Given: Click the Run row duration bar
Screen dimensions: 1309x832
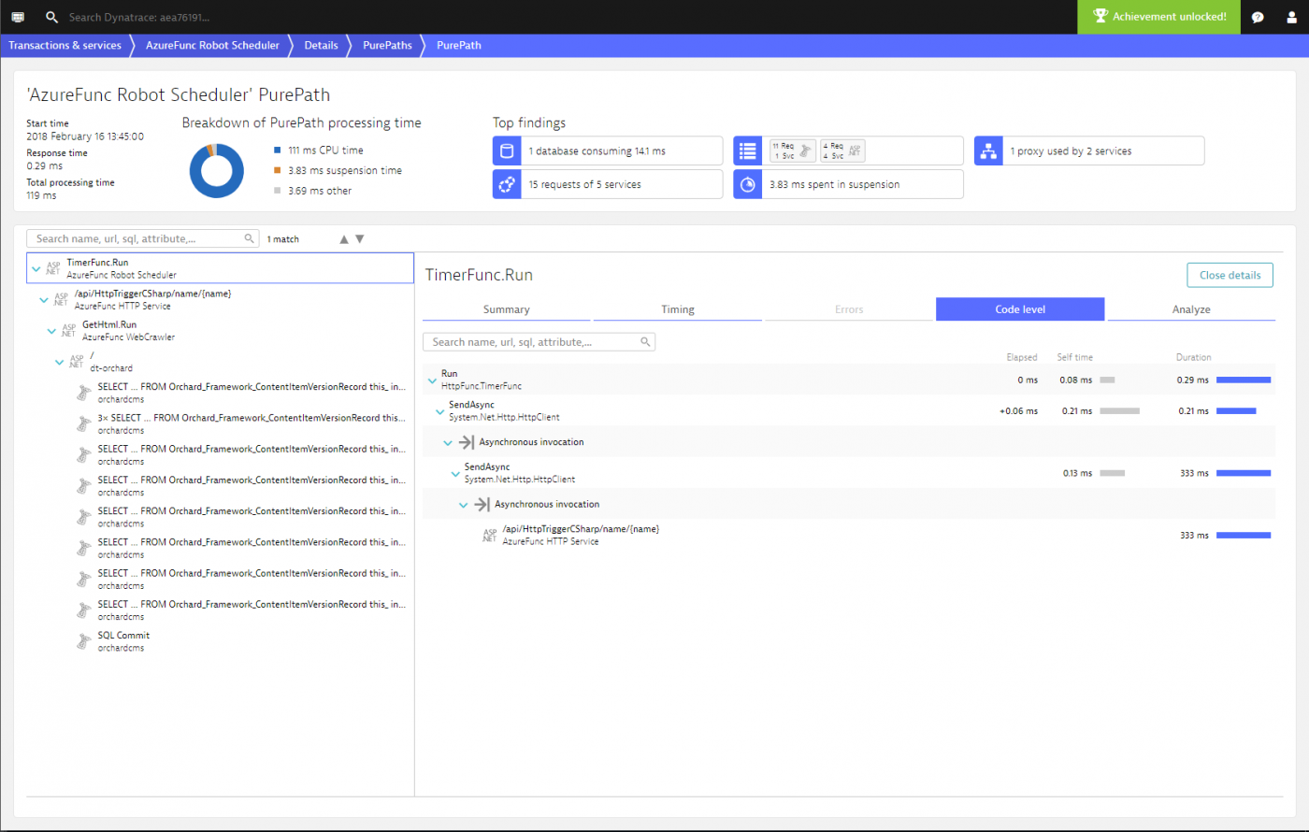Looking at the screenshot, I should [x=1244, y=380].
